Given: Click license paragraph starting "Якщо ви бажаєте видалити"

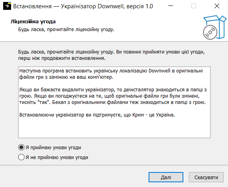Looking at the screenshot, I should [113, 96].
